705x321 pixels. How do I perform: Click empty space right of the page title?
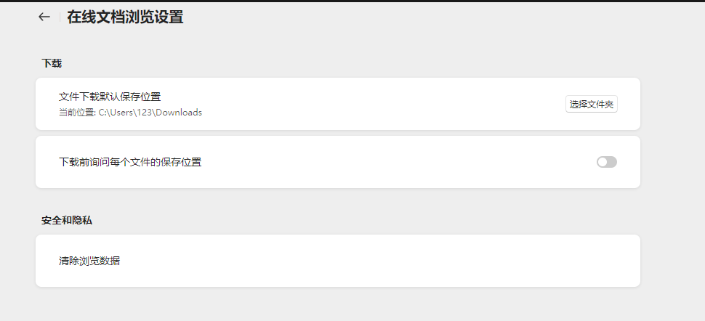coord(436,17)
